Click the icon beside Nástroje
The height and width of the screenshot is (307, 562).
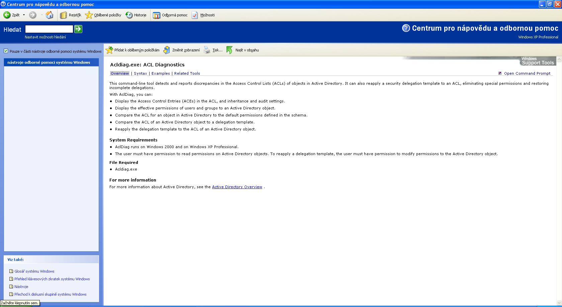point(11,287)
